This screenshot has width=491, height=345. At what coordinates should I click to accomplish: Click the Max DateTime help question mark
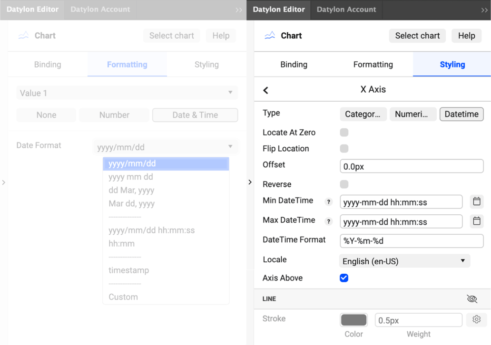(x=328, y=221)
